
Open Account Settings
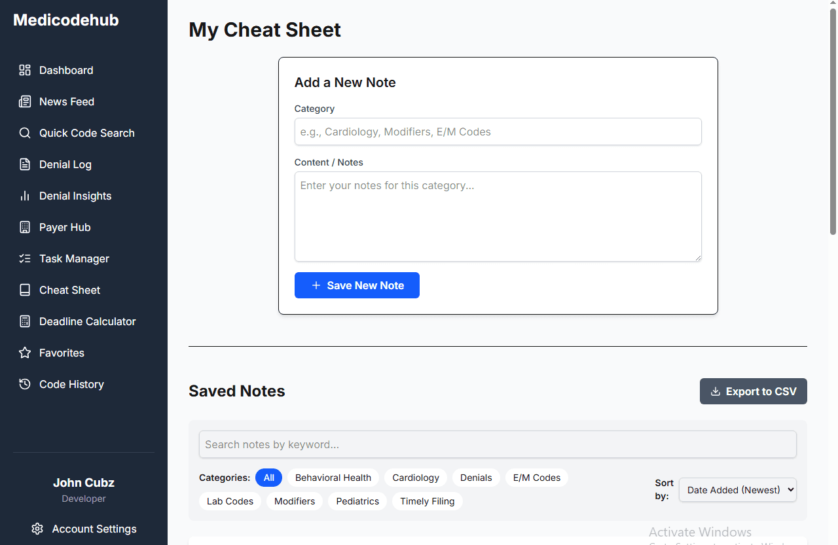pyautogui.click(x=84, y=529)
